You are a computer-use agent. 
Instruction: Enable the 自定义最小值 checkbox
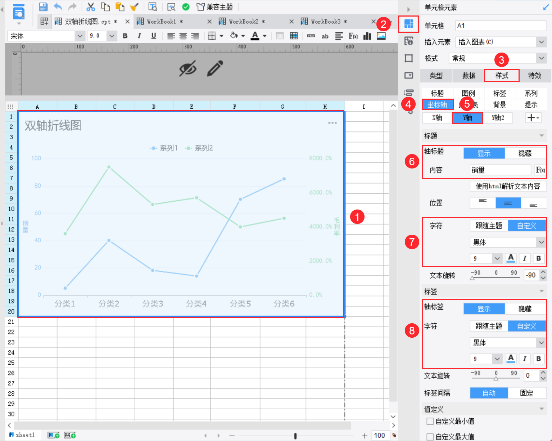point(430,421)
